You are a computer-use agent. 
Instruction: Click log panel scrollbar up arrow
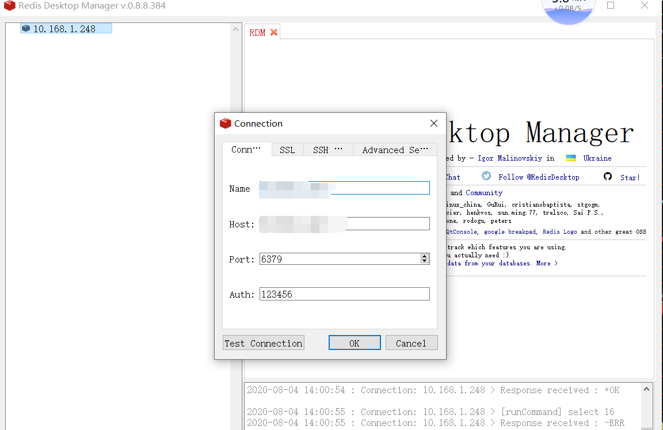click(646, 389)
